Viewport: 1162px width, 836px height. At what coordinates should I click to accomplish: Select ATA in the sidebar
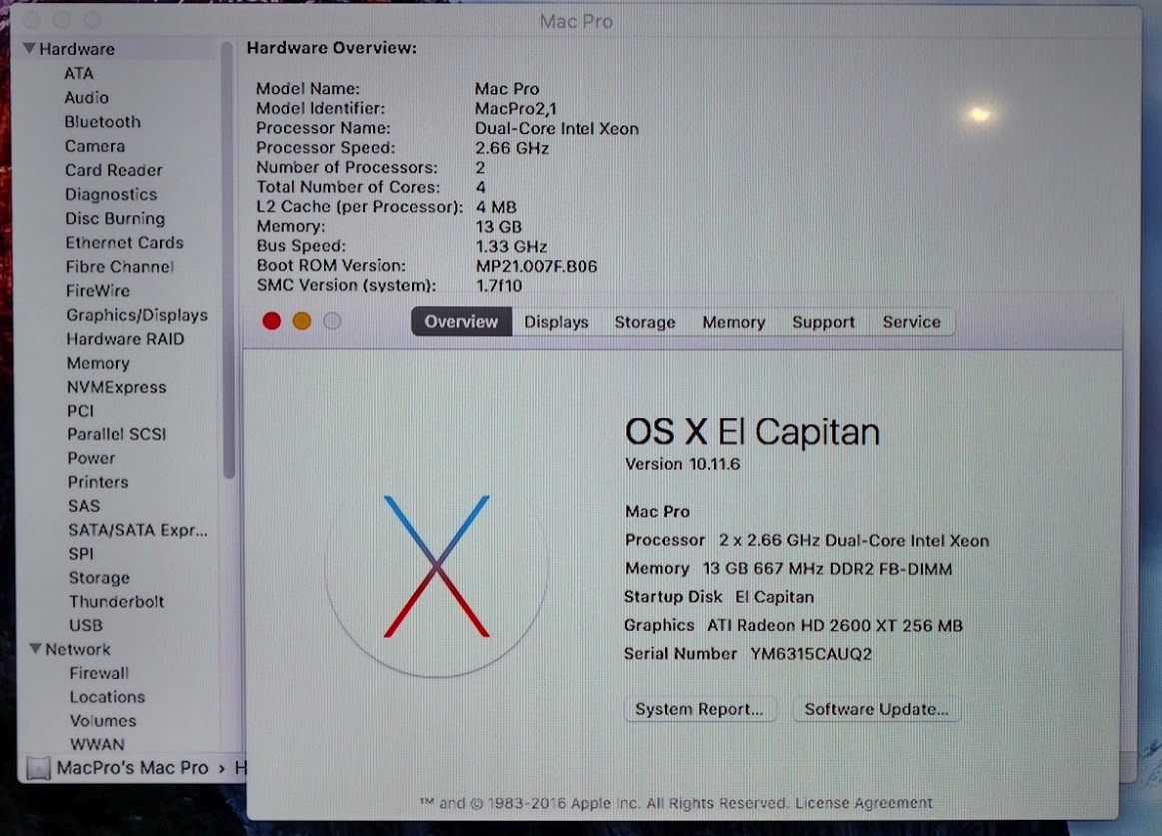click(79, 73)
